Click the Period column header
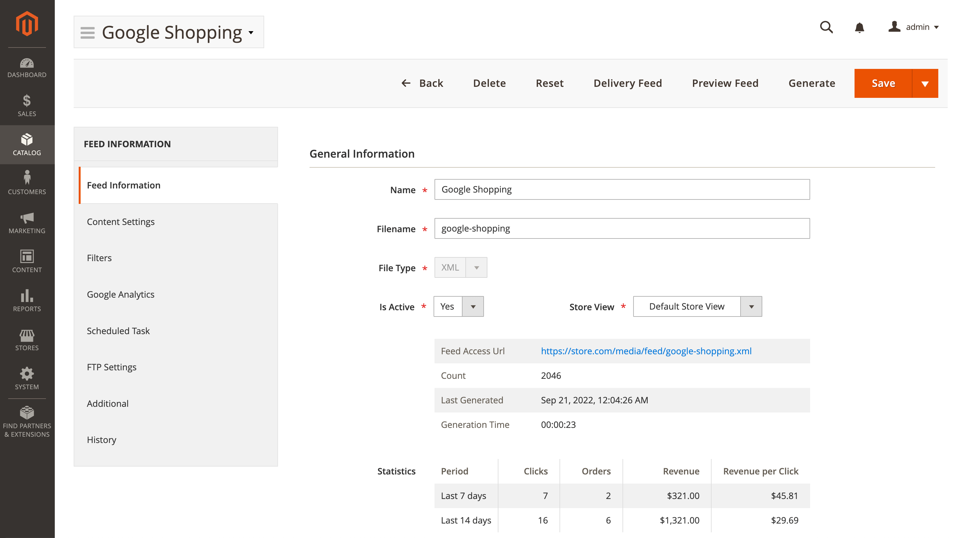966x538 pixels. (x=454, y=471)
